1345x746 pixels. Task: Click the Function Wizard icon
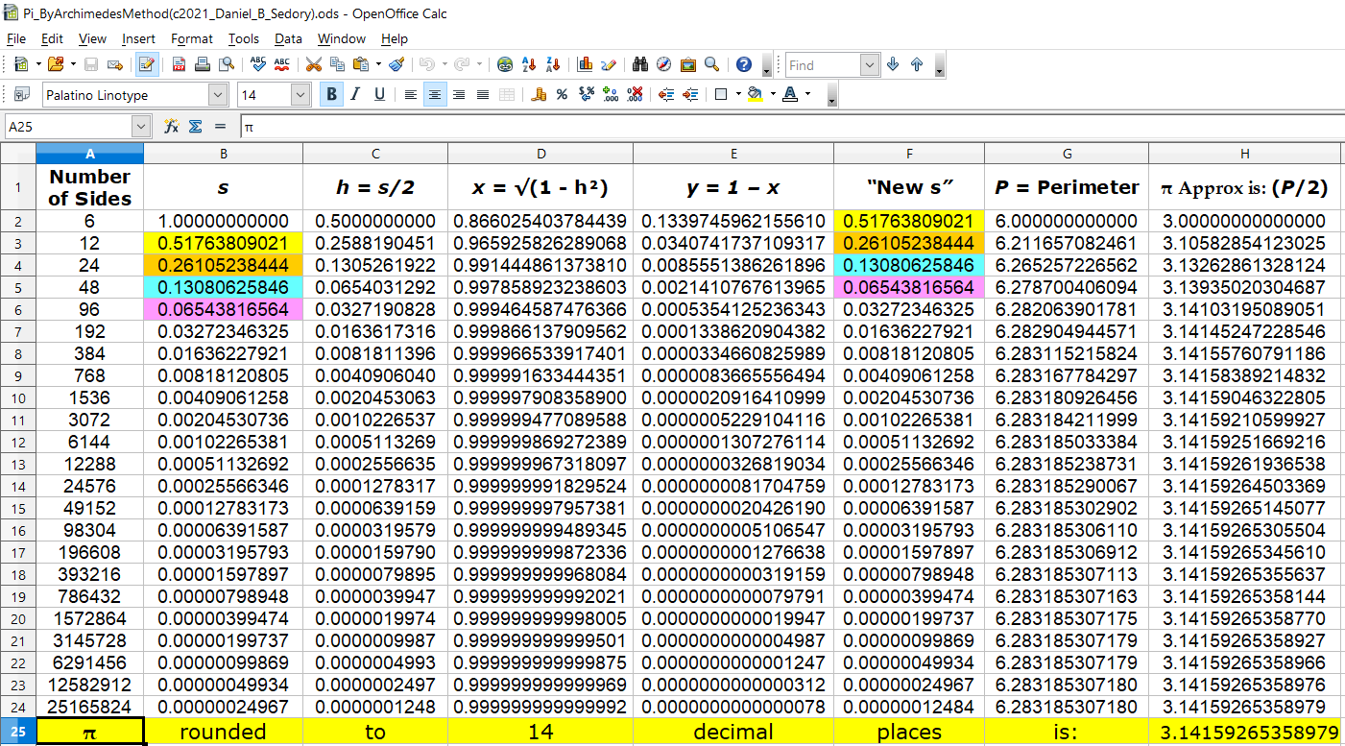pyautogui.click(x=172, y=127)
